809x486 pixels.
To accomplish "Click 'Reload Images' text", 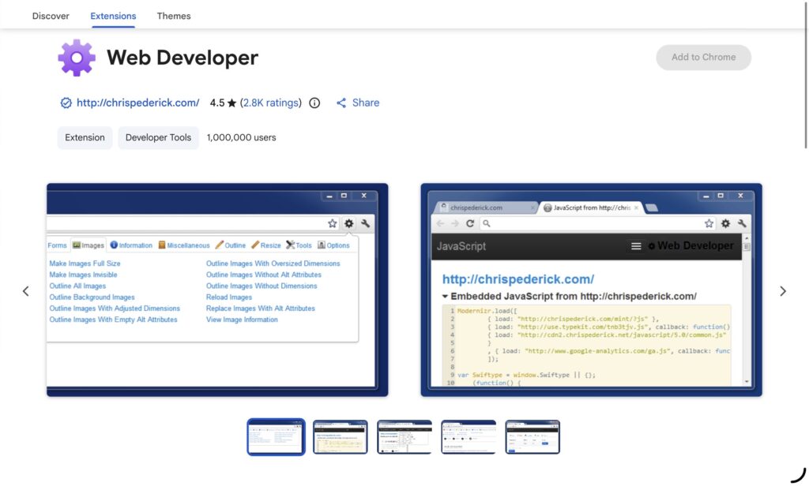I will tap(229, 297).
